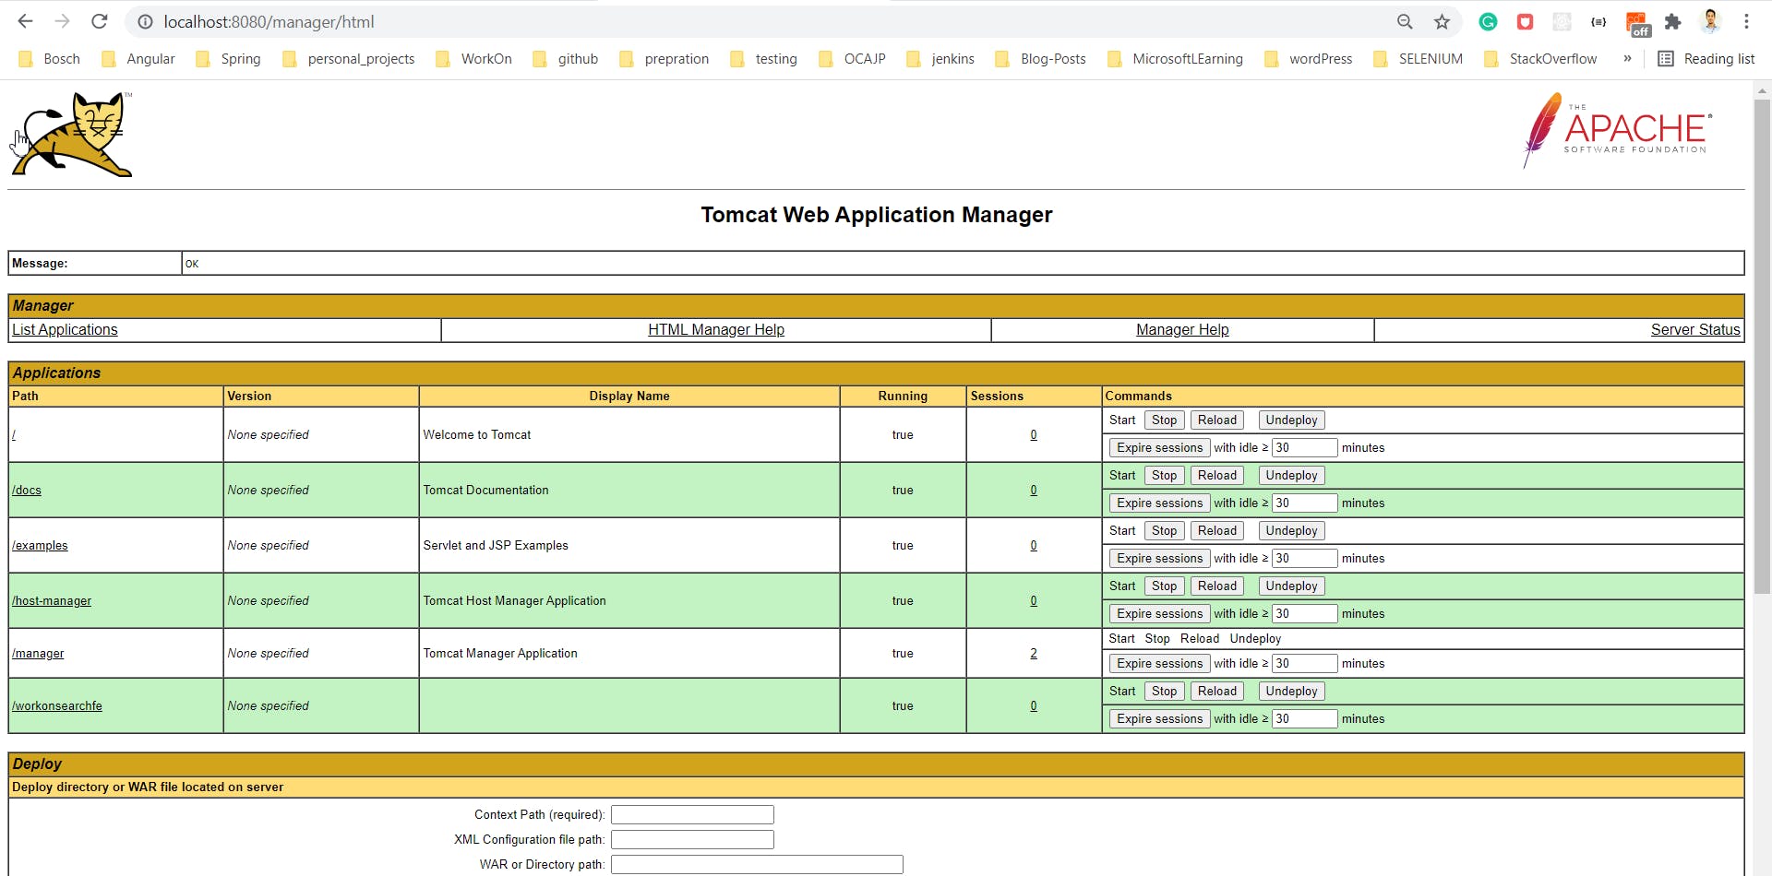Open the wordPress bookmark folder
Image resolution: width=1772 pixels, height=876 pixels.
1308,58
